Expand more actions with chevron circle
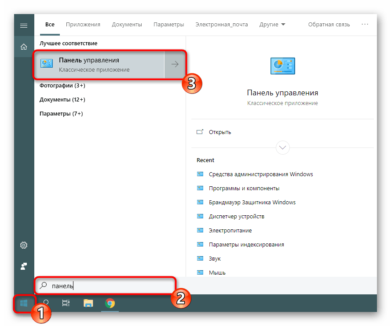 pos(282,148)
